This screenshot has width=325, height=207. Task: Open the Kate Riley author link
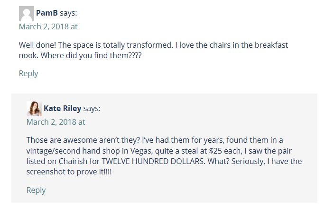tap(63, 109)
